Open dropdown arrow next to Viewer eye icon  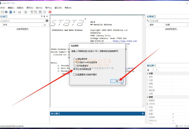coord(17,12)
